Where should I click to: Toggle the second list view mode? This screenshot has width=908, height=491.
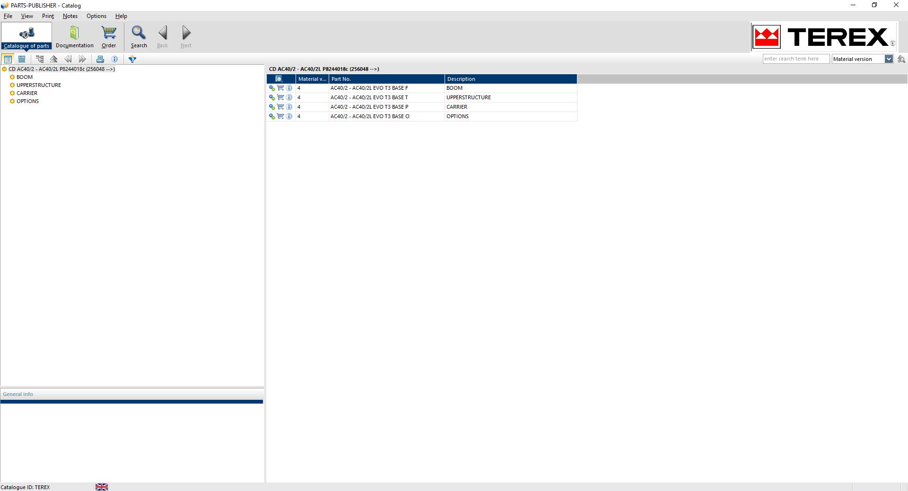[22, 59]
